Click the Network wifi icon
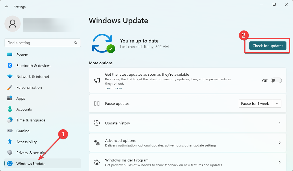 pyautogui.click(x=10, y=76)
